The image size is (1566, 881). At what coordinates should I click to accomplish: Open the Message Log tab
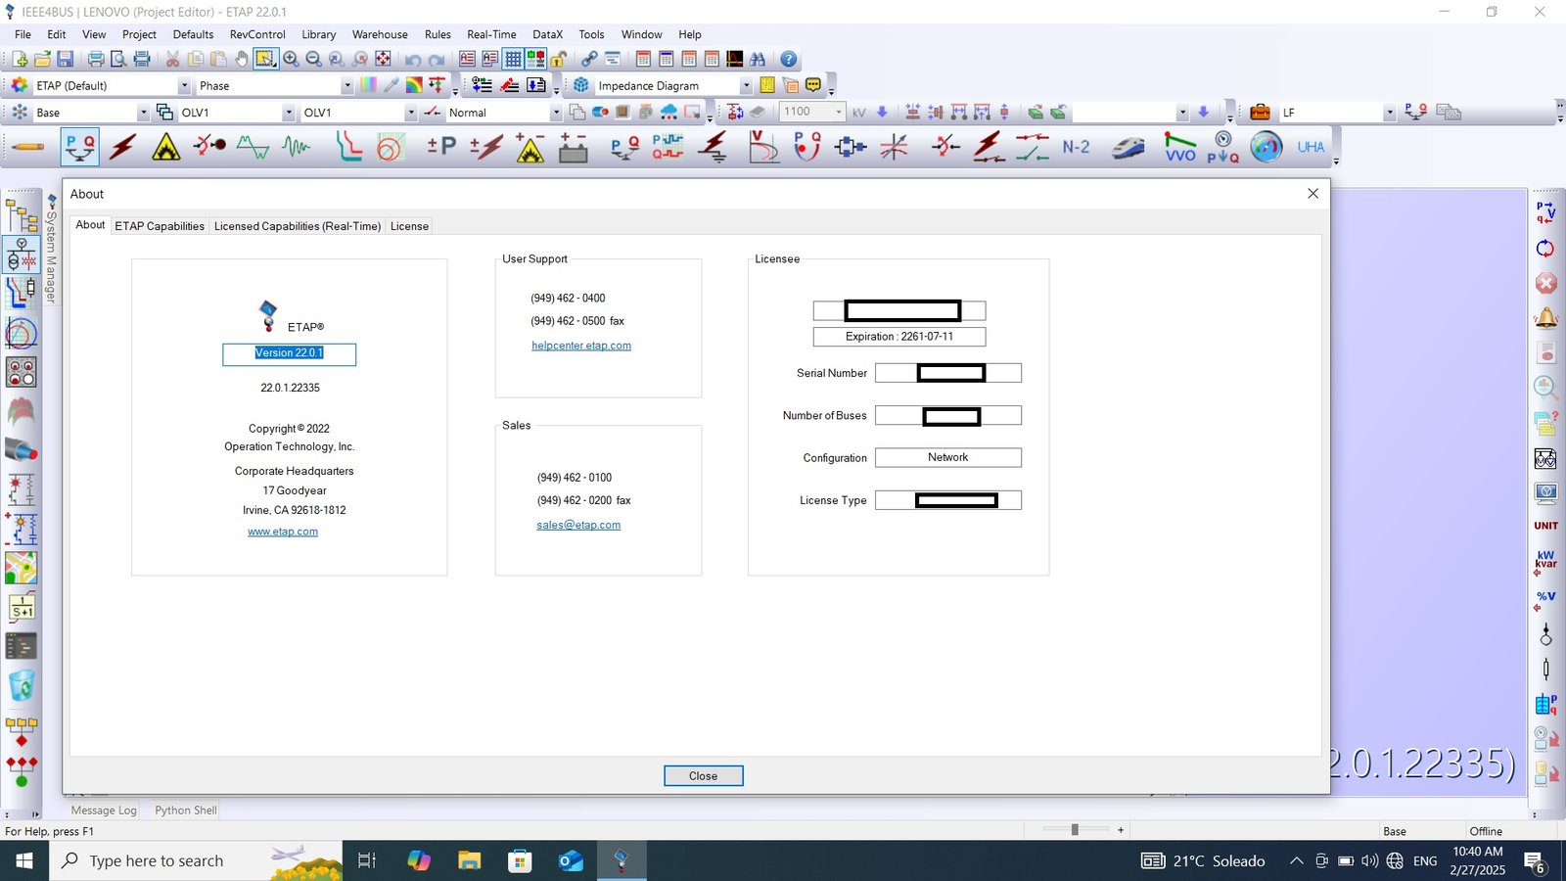(x=104, y=811)
